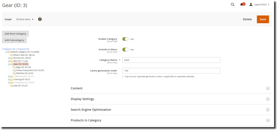Screen dimensions: 277x130
Task: Select Default Category (ID: 2) in tree
Action: [x=25, y=52]
